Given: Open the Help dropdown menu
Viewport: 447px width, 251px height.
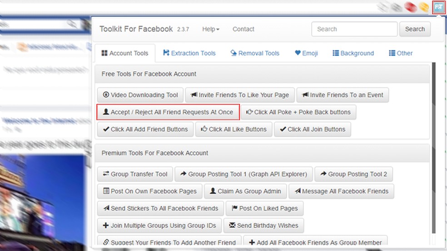Looking at the screenshot, I should tap(211, 29).
